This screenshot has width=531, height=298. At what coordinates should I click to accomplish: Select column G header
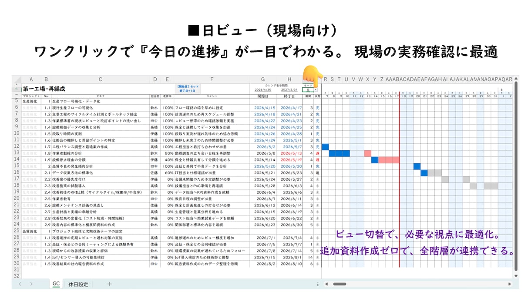(x=262, y=79)
